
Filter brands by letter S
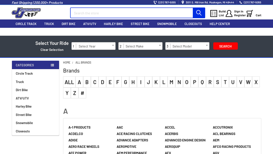217,82
